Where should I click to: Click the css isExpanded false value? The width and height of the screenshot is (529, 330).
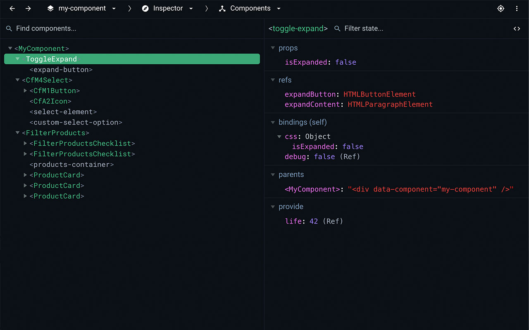353,146
